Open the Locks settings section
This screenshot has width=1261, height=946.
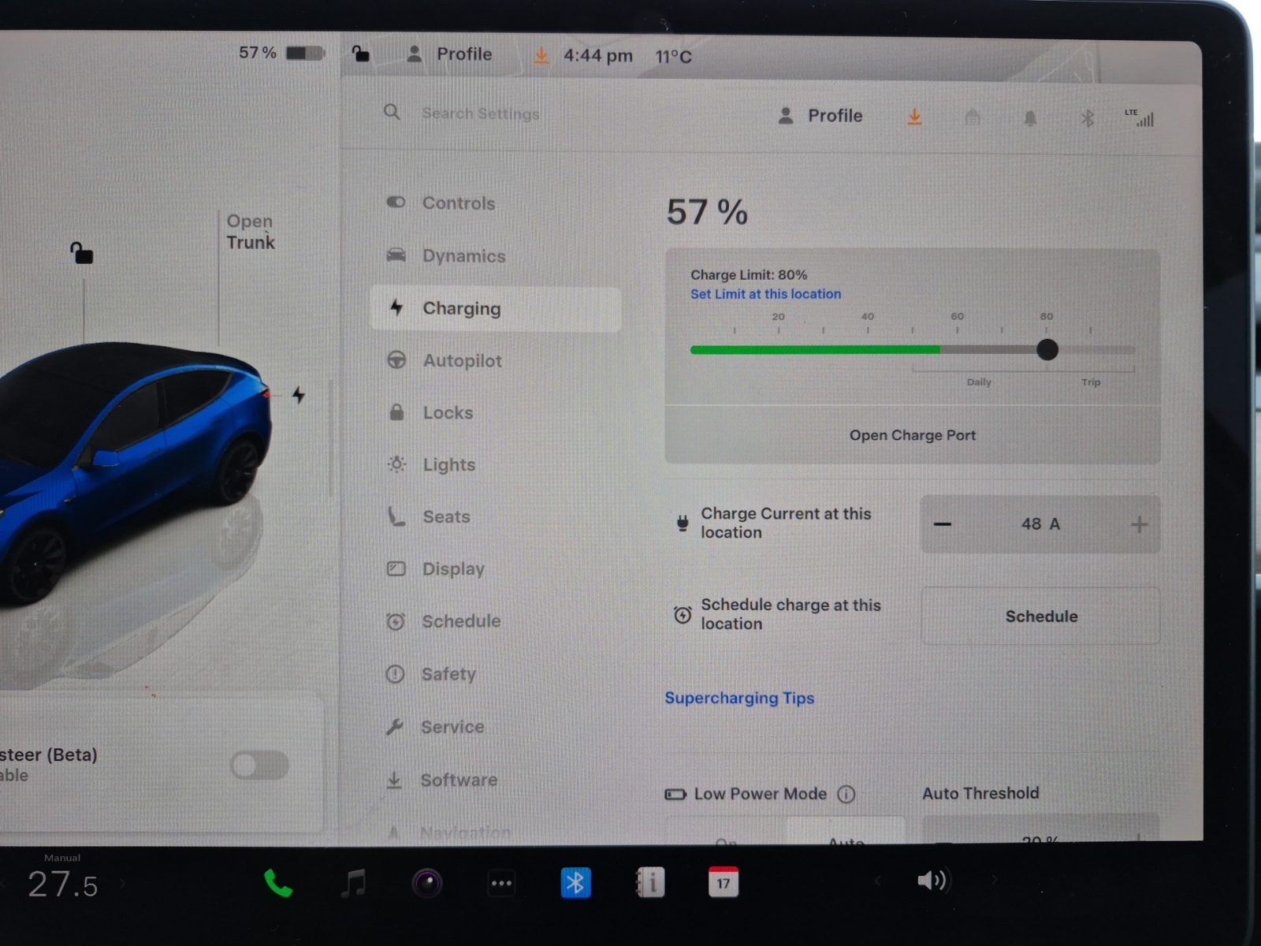coord(448,412)
